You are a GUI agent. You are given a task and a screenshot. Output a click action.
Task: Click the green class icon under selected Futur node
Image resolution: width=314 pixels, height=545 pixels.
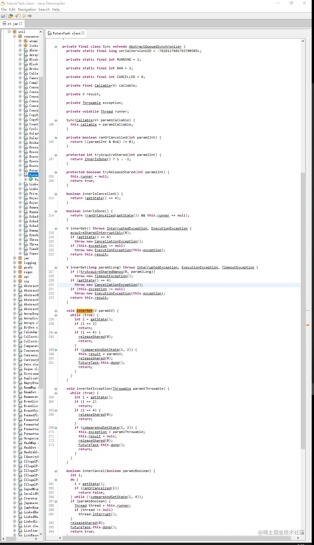click(31, 180)
